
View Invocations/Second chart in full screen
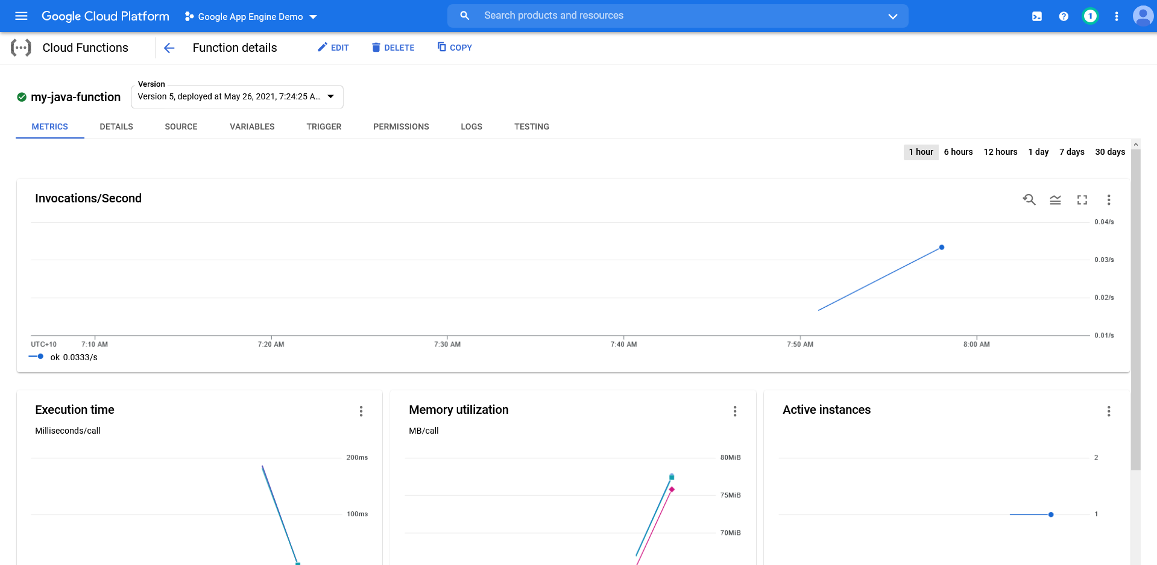[1082, 200]
